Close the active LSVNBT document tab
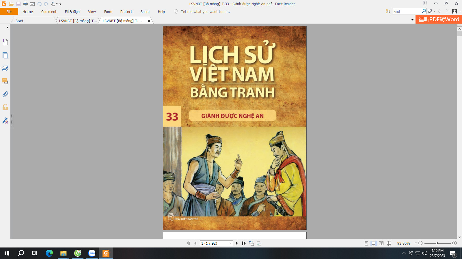 click(149, 21)
